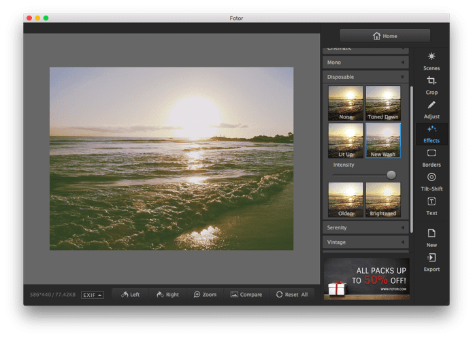Screen dimensions: 473x339
Task: Switch to the Effects tab
Action: (x=431, y=134)
